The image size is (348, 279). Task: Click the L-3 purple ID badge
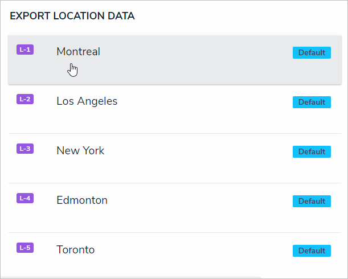pos(25,149)
